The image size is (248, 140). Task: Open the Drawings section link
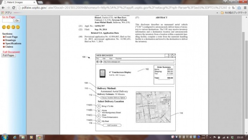point(10,40)
